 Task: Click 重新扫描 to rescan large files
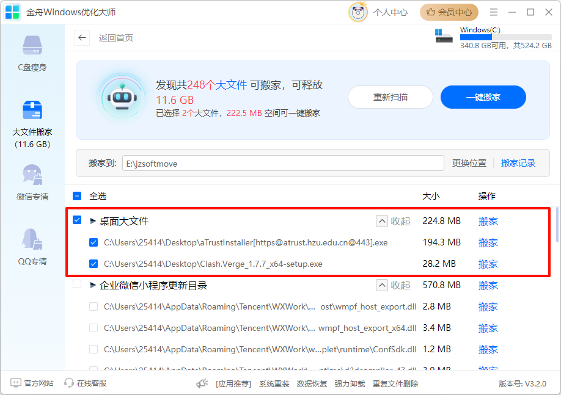click(x=390, y=96)
